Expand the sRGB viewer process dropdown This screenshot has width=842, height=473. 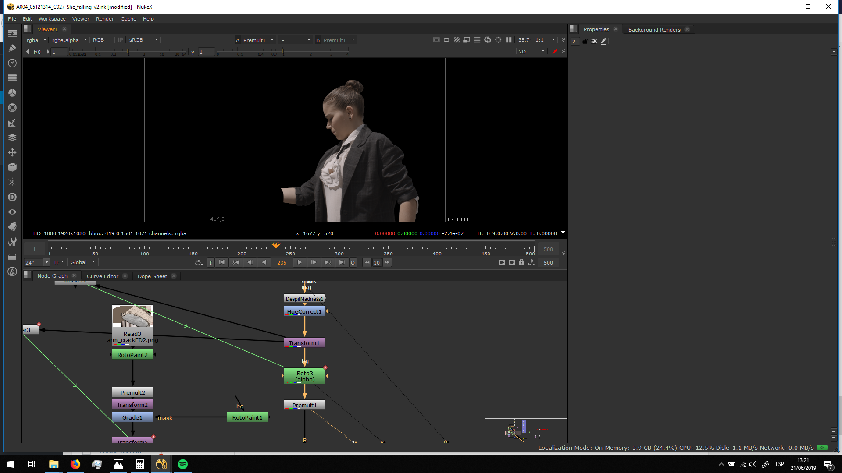(143, 40)
